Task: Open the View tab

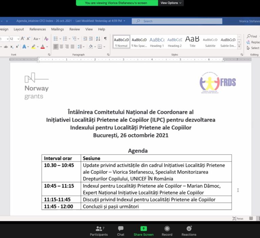Action: click(89, 29)
